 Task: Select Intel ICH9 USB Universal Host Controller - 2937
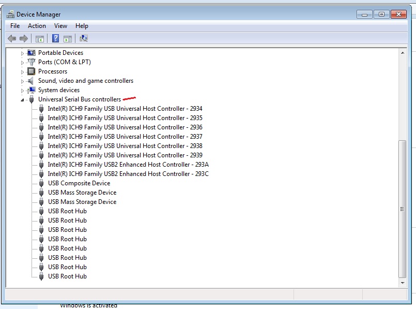(x=125, y=137)
